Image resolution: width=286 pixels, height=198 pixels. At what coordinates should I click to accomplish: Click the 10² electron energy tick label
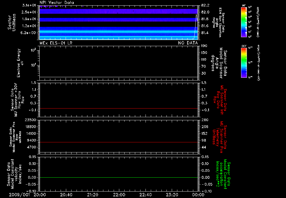(33, 50)
